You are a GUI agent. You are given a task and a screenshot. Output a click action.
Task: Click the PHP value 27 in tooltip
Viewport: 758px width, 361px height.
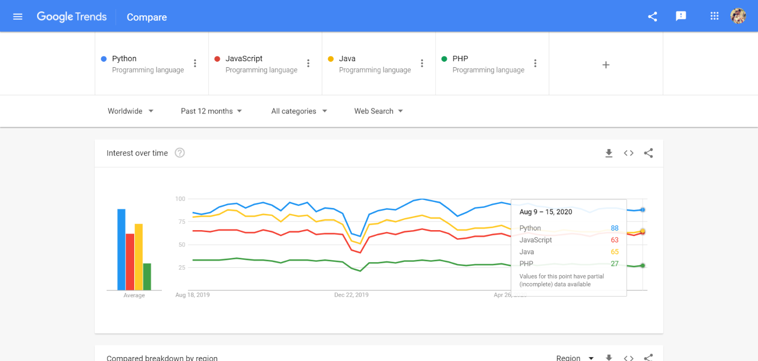(x=614, y=264)
